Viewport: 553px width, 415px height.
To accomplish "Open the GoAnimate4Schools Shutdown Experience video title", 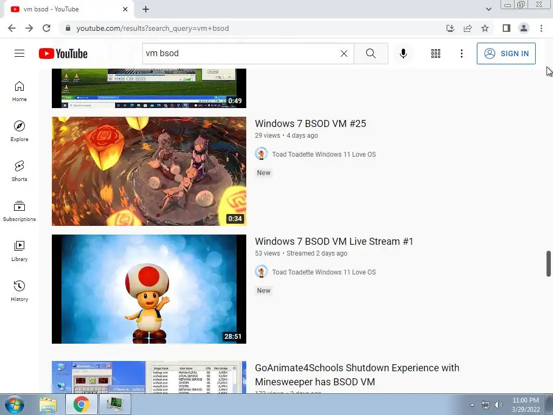I will [x=357, y=375].
